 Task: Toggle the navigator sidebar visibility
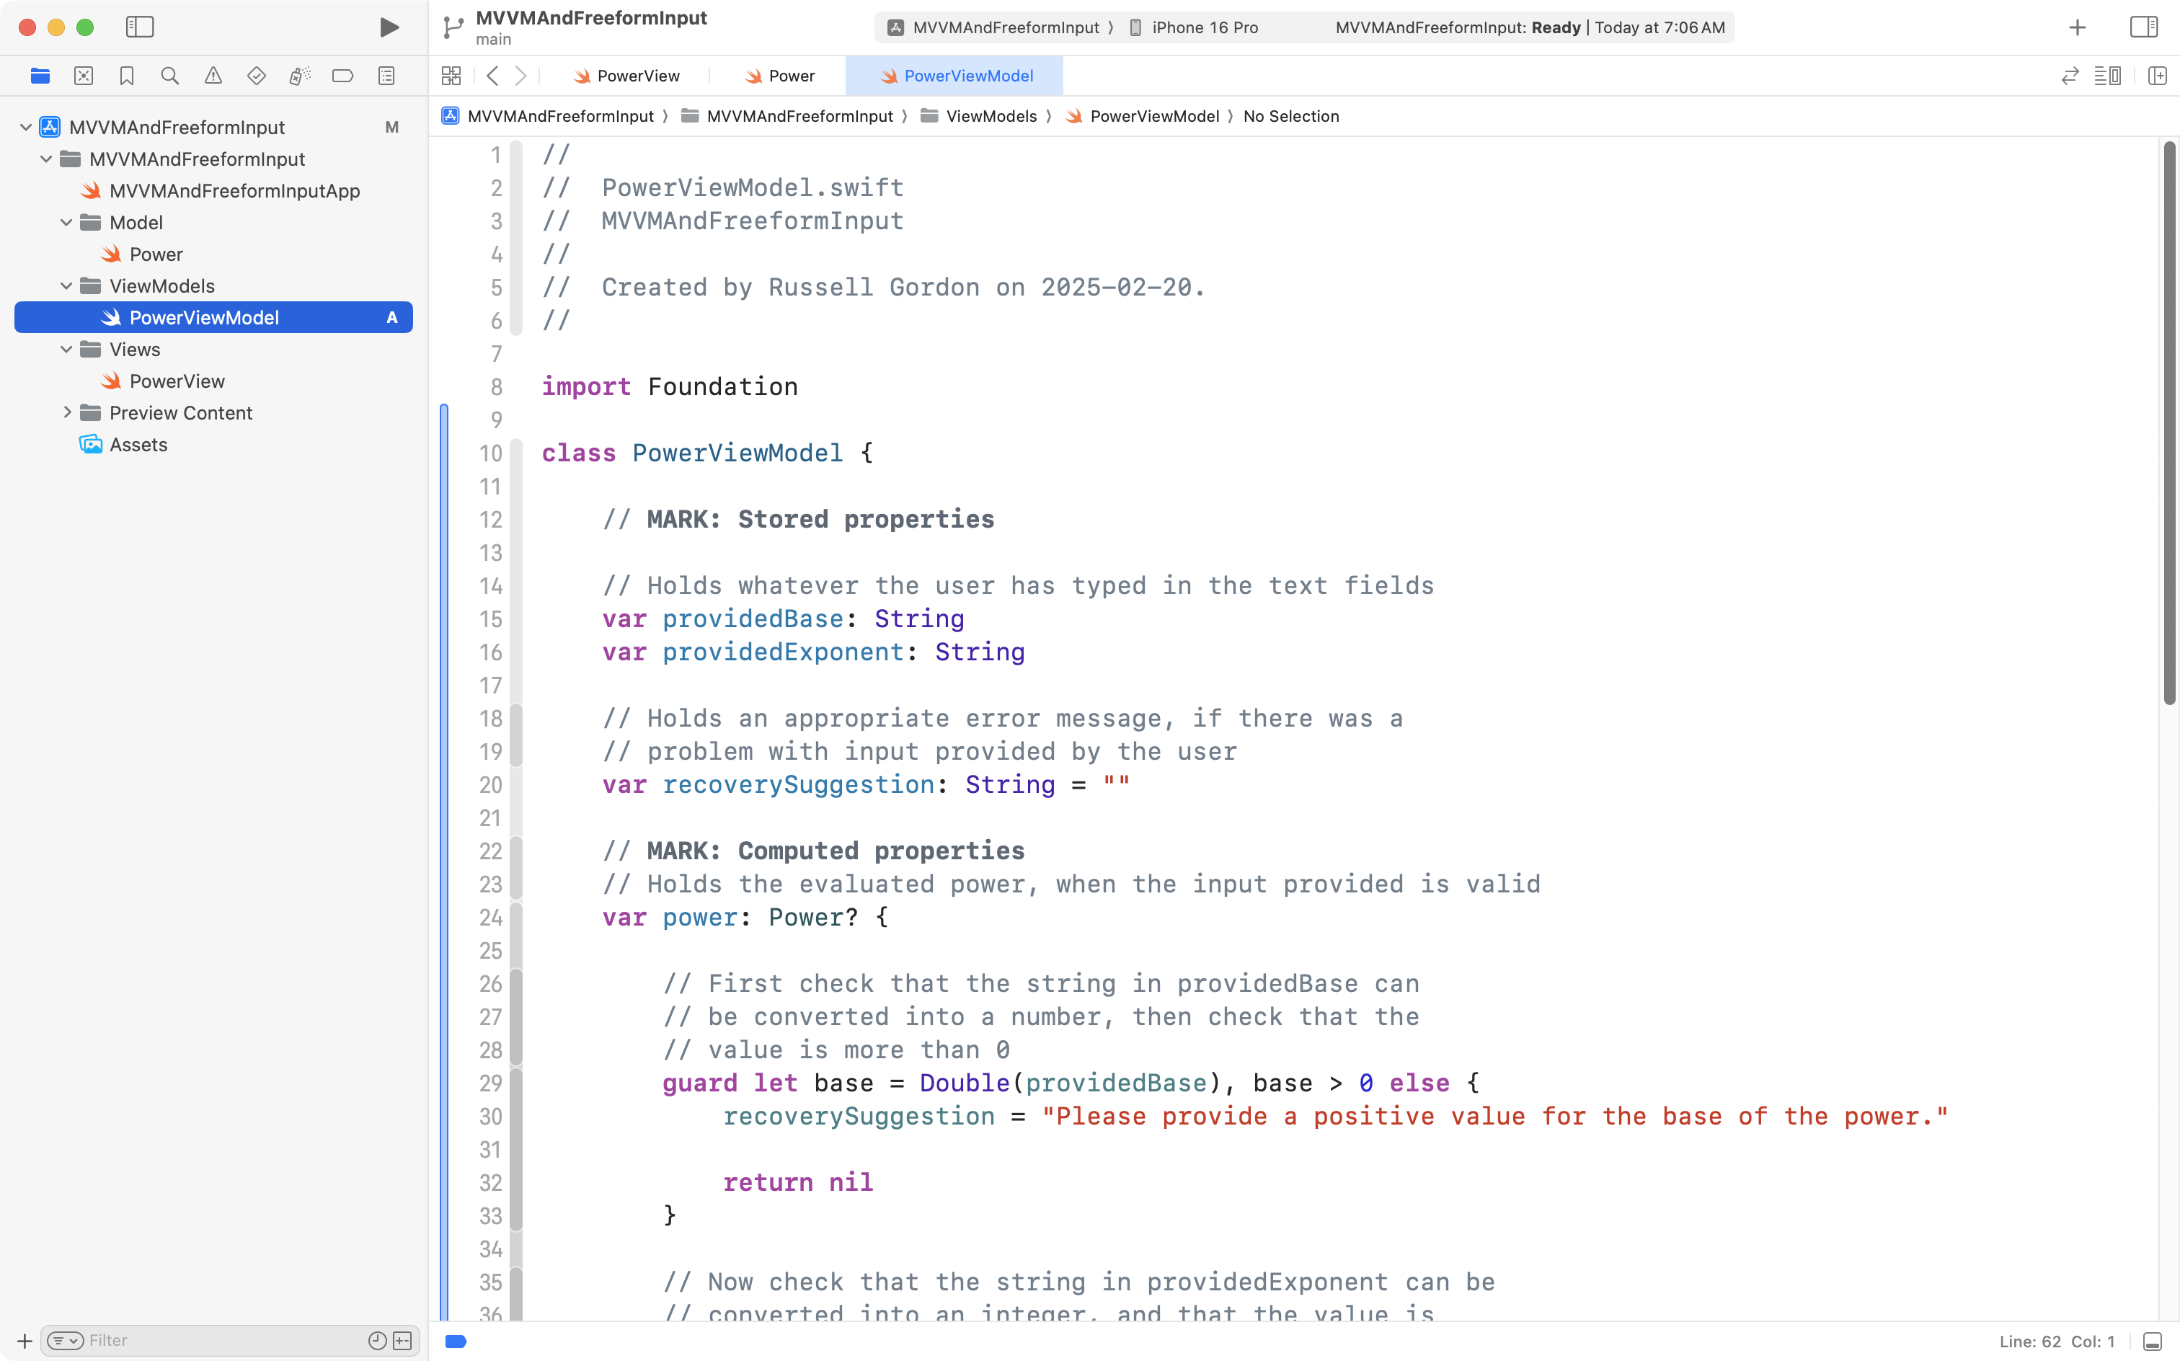(x=140, y=27)
